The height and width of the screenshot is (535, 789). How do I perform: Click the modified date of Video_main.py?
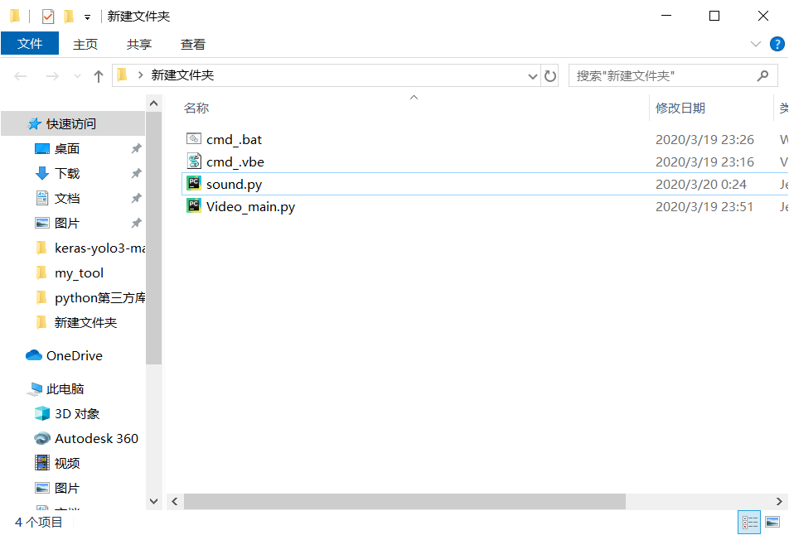[704, 207]
